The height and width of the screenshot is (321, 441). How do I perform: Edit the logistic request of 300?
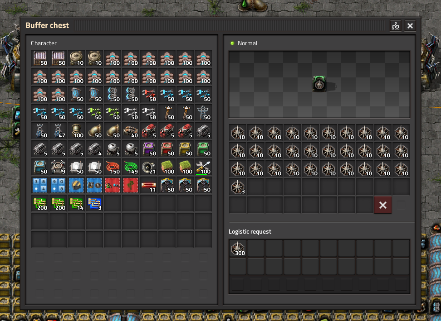coord(238,249)
